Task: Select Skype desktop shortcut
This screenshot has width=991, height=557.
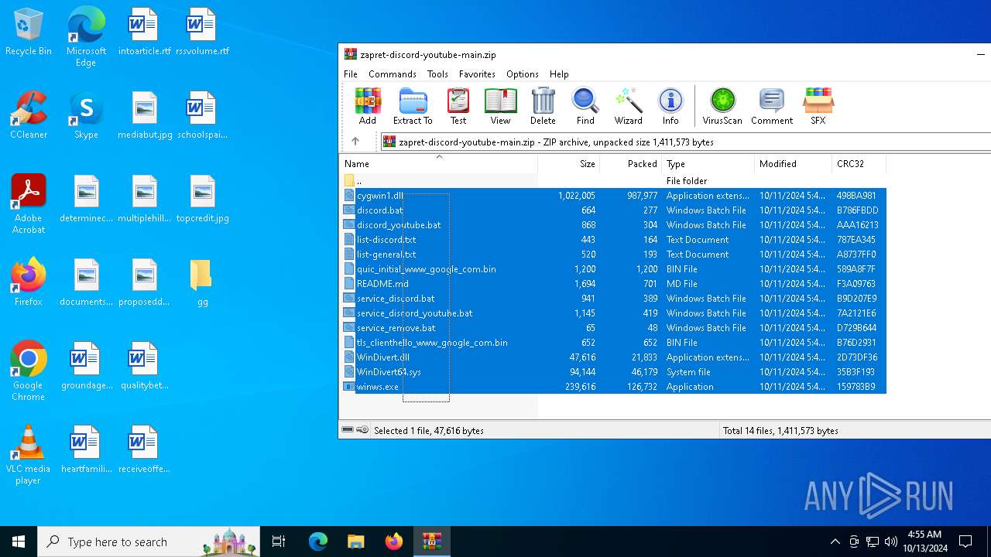Action: point(86,115)
